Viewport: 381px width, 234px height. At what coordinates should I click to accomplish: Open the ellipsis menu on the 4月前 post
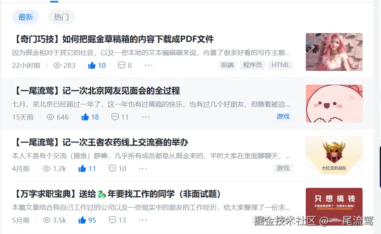point(143,169)
